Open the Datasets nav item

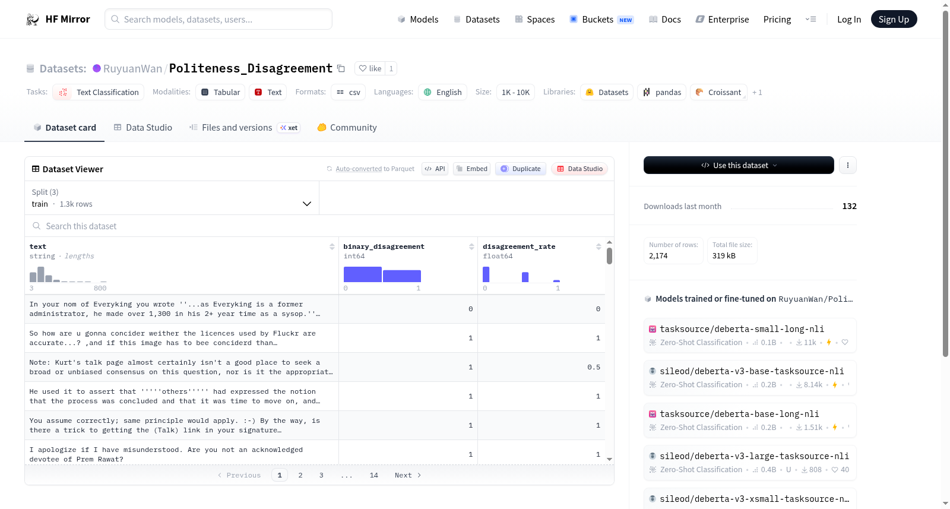click(476, 20)
